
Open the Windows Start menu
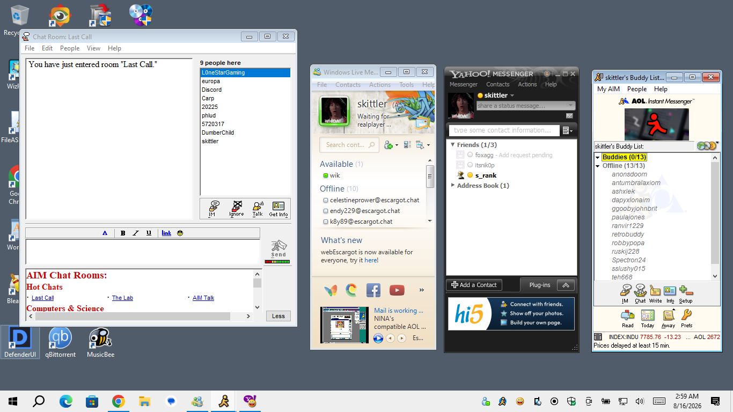point(13,401)
